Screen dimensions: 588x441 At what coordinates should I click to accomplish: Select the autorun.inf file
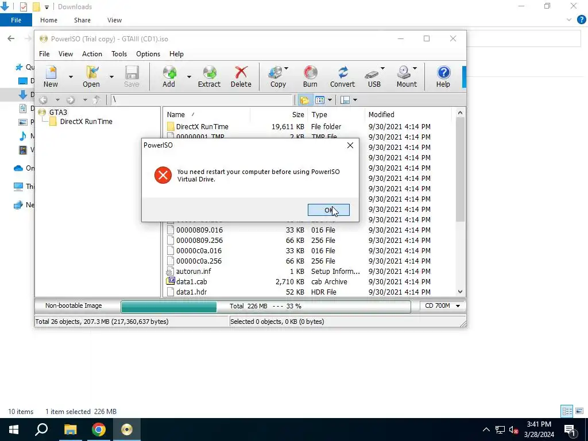[x=299, y=271]
